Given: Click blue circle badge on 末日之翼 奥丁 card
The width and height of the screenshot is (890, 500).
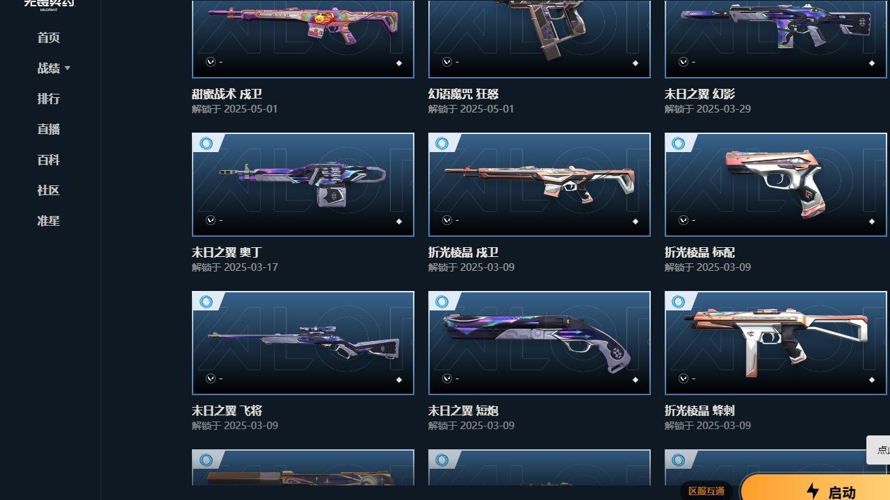Looking at the screenshot, I should (206, 144).
